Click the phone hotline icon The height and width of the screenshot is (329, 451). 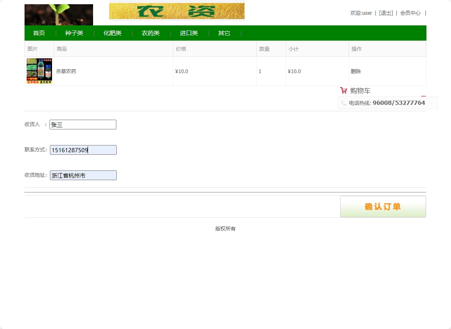point(344,102)
